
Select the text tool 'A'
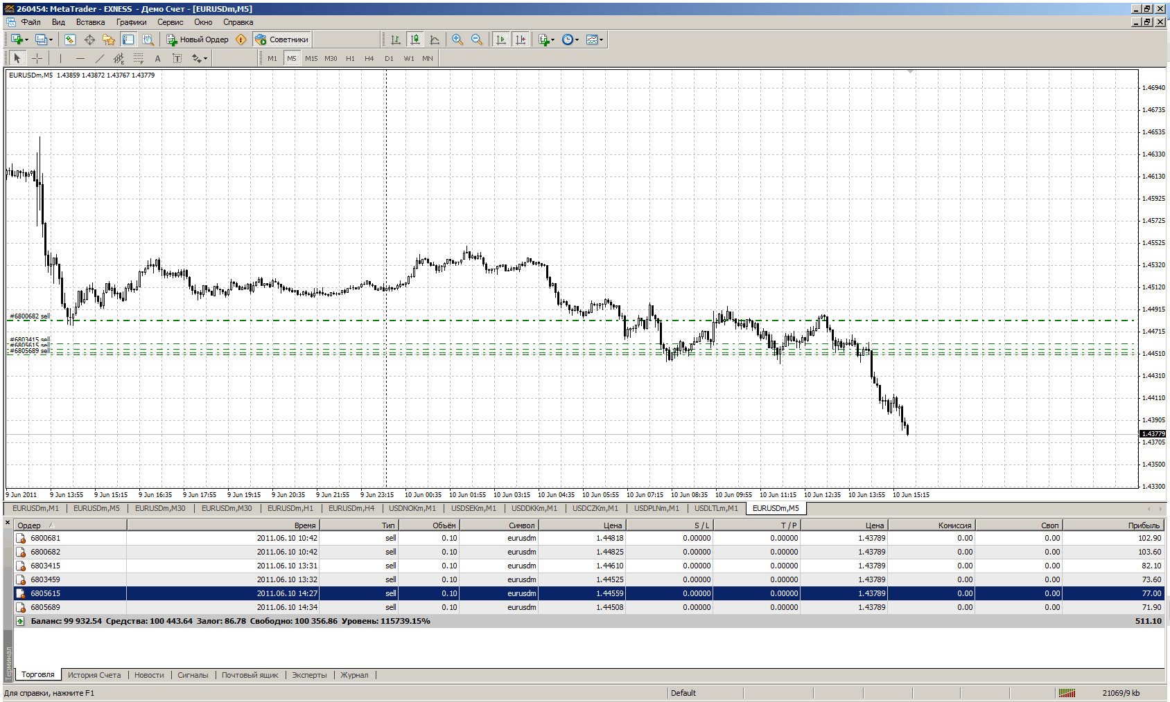click(158, 58)
